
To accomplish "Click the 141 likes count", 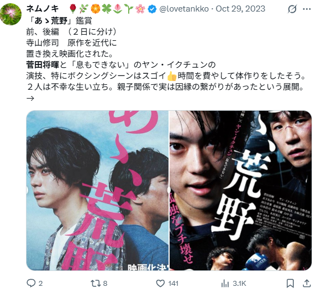I will pos(173,284).
